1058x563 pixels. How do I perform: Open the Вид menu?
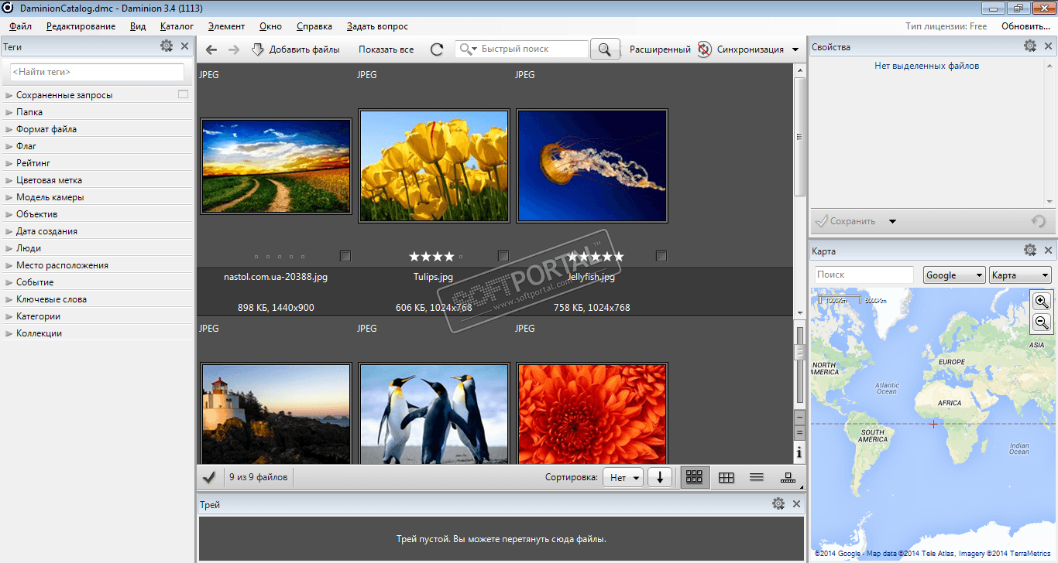138,26
